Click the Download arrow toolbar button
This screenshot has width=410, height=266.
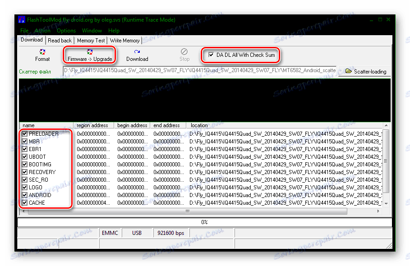click(137, 55)
